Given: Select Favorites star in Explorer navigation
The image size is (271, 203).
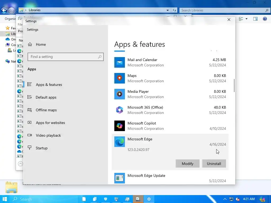Looking at the screenshot, I should coord(8,28).
